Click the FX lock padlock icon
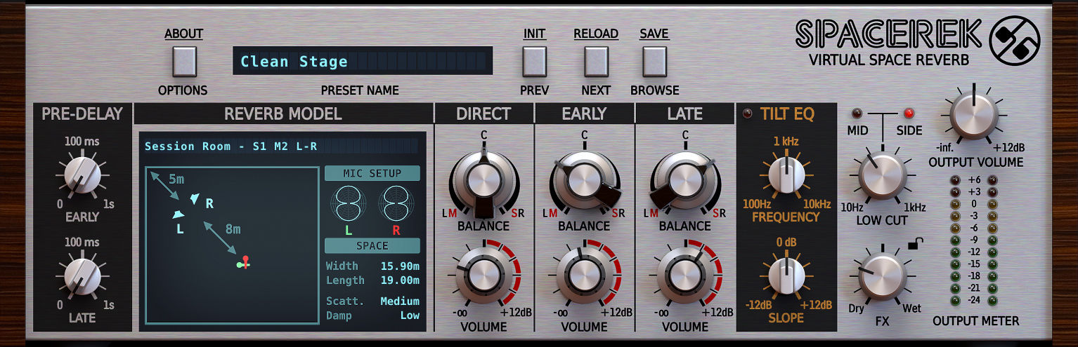This screenshot has width=1078, height=347. 915,244
